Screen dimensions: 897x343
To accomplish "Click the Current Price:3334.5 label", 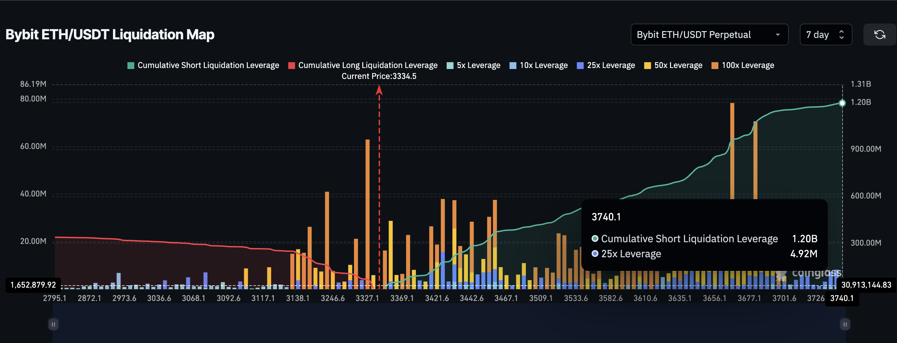I will coord(379,76).
